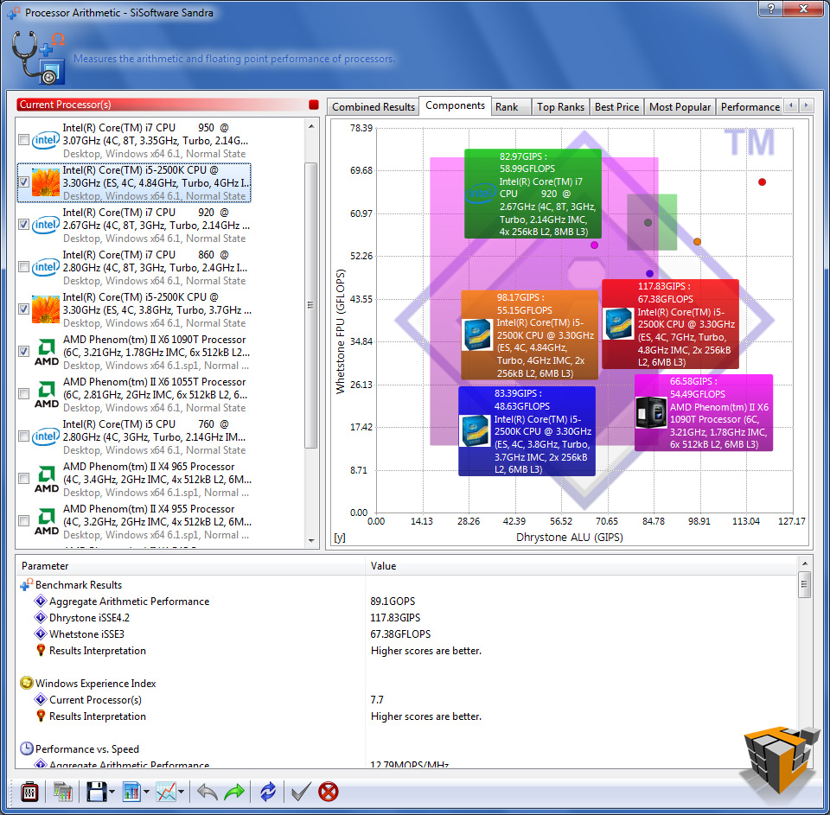Screen dimensions: 830x815
Task: Click processor list scroll-down arrow
Action: [x=311, y=541]
